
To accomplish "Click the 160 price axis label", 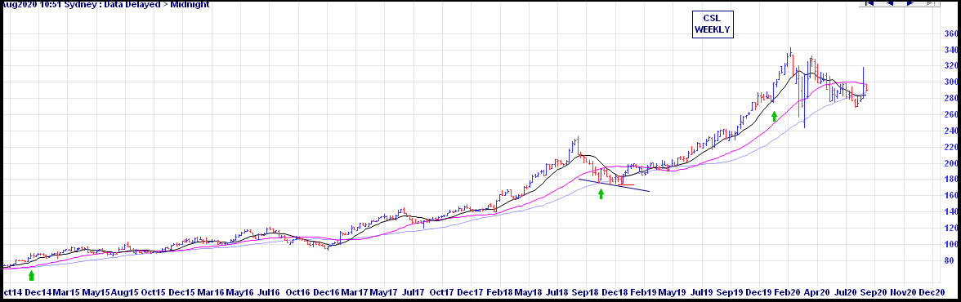I will click(950, 196).
